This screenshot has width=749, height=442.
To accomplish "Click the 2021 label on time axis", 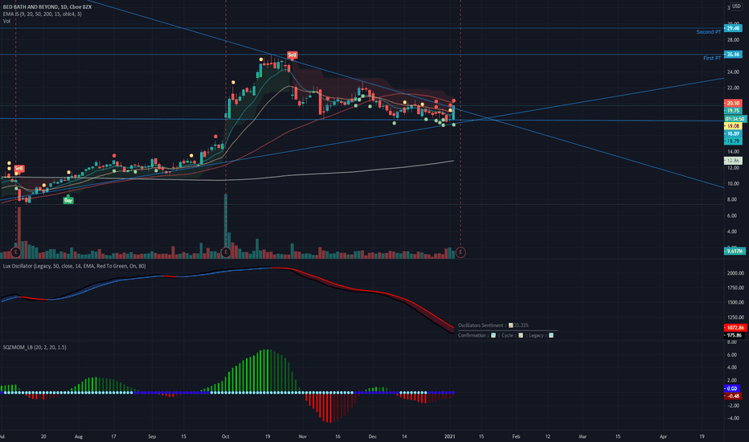I will click(449, 436).
